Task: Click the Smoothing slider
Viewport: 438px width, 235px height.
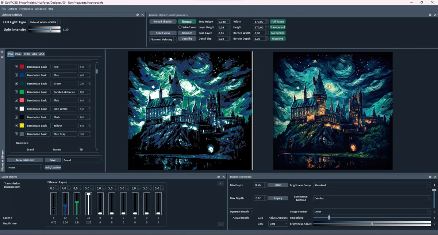Action: pos(372,218)
